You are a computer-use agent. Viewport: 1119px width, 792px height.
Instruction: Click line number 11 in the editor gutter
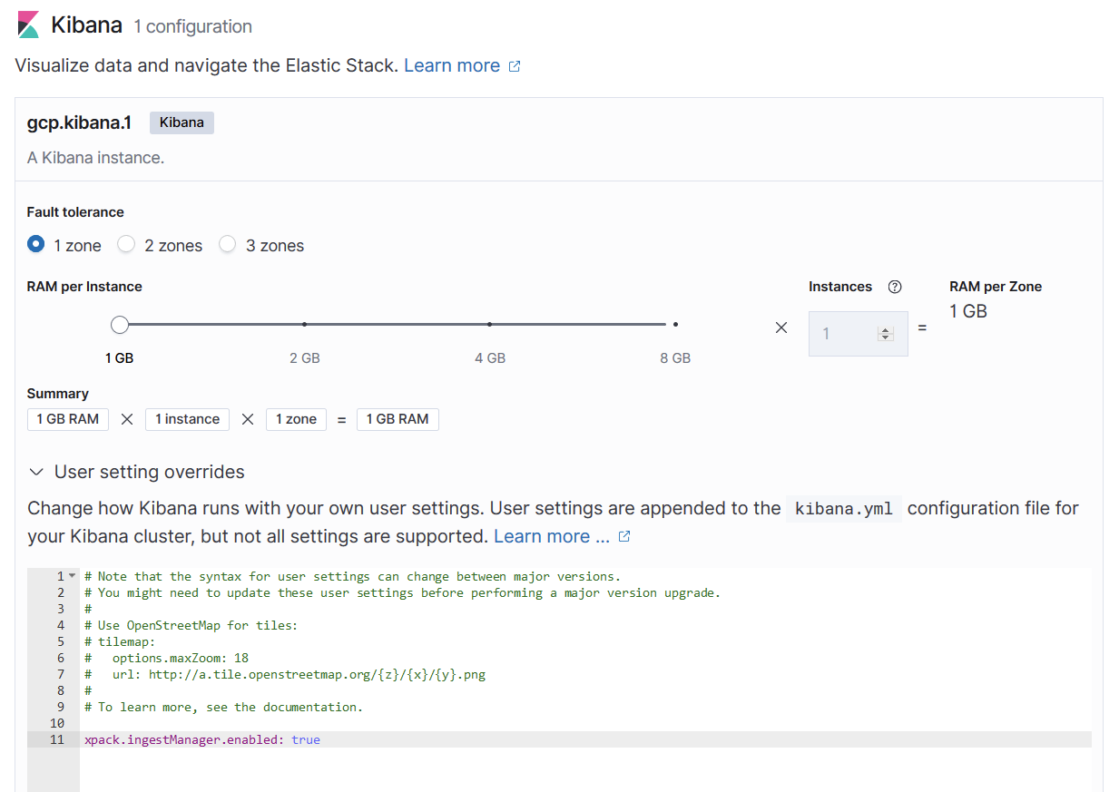pos(57,739)
